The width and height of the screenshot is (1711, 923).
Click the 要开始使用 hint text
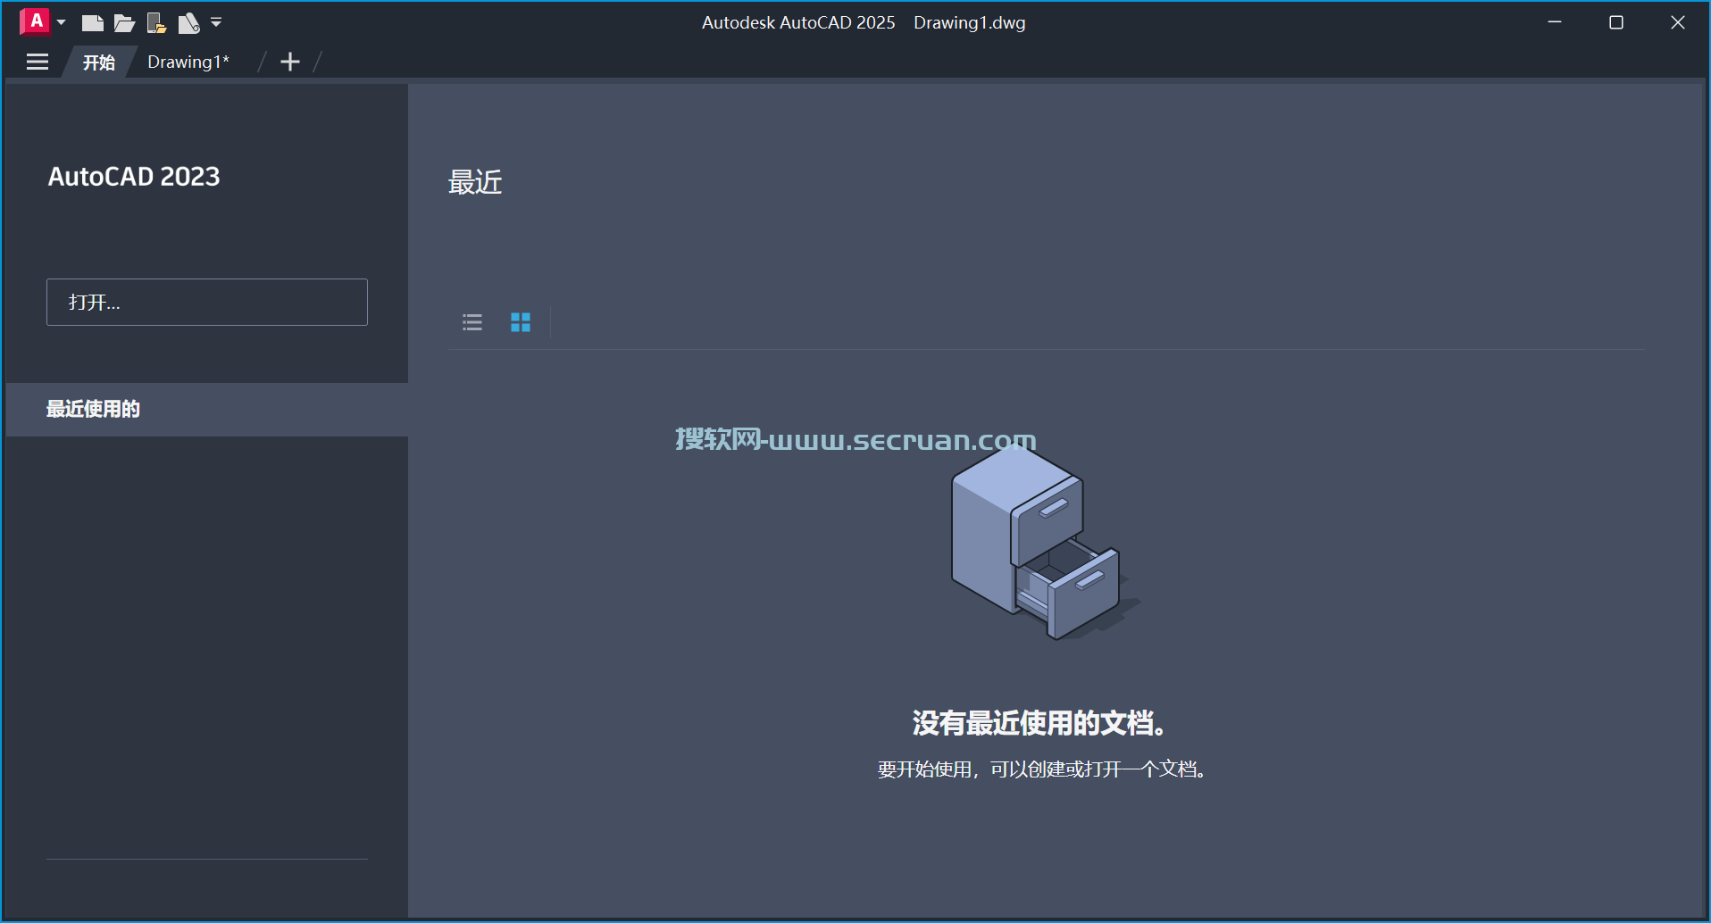[1042, 769]
